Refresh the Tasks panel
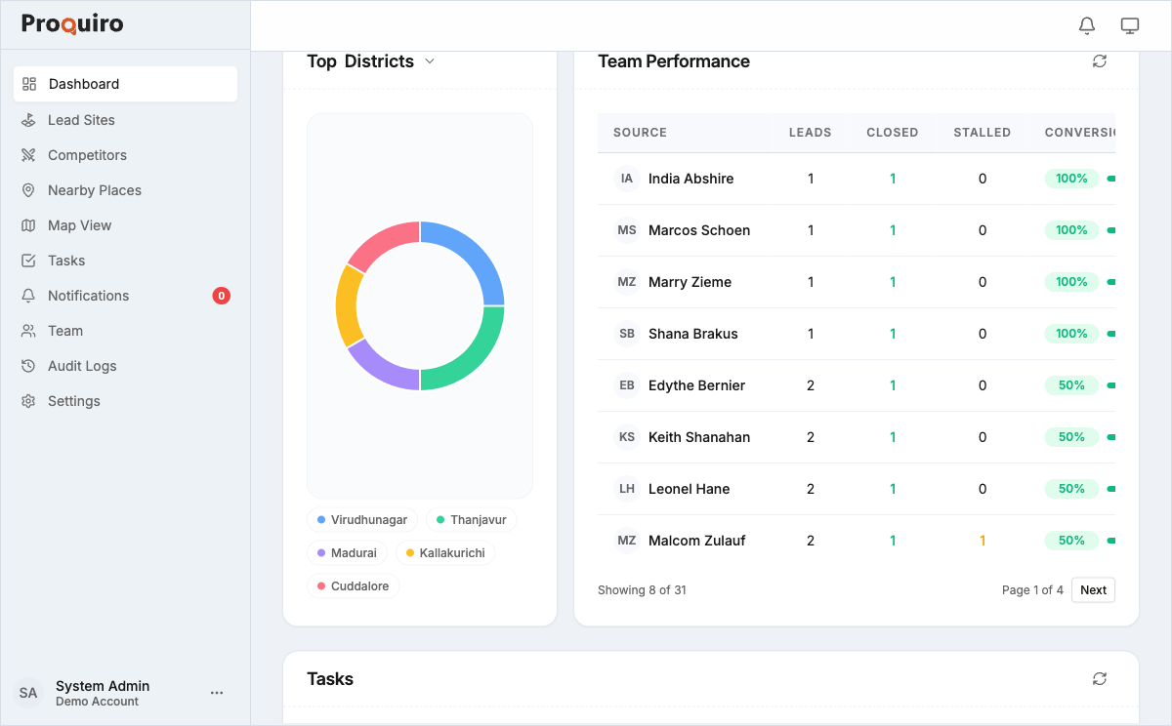The image size is (1172, 726). tap(1100, 678)
